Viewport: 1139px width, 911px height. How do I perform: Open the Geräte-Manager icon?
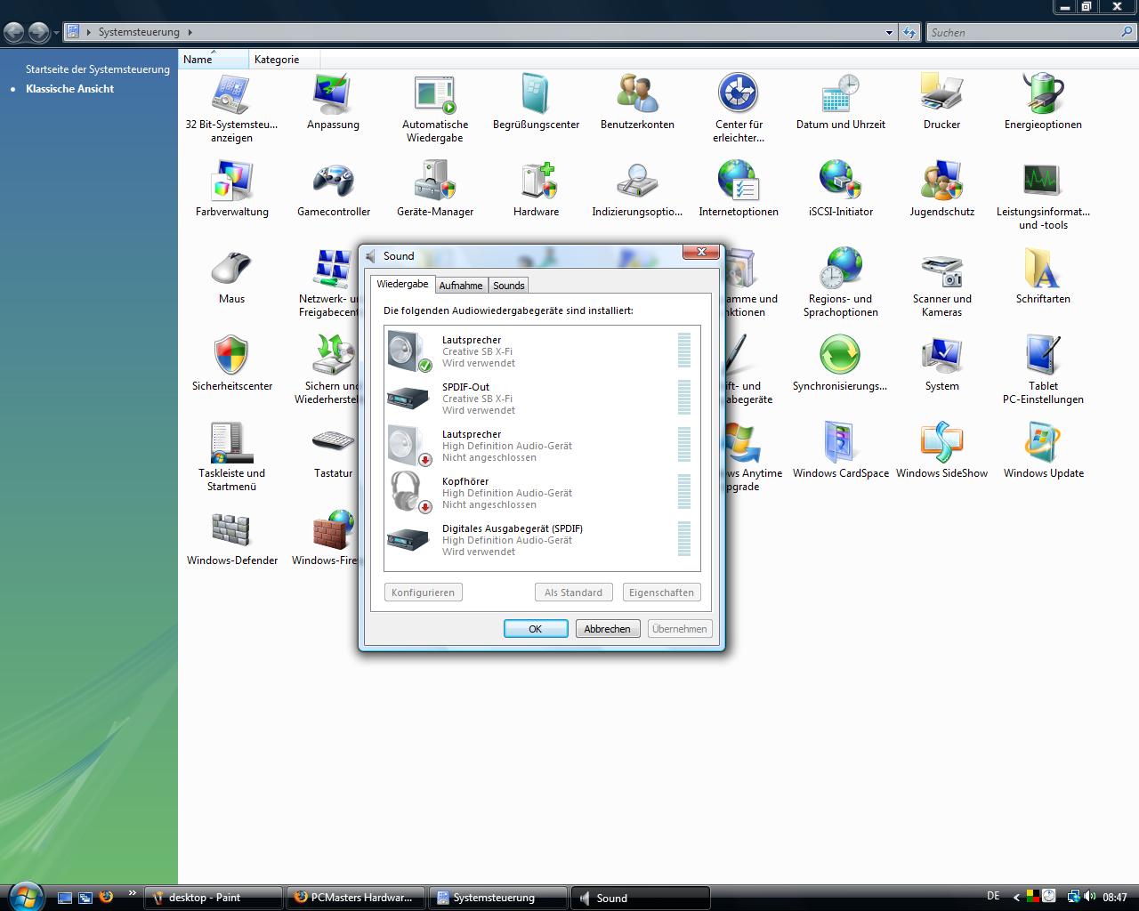[x=434, y=181]
